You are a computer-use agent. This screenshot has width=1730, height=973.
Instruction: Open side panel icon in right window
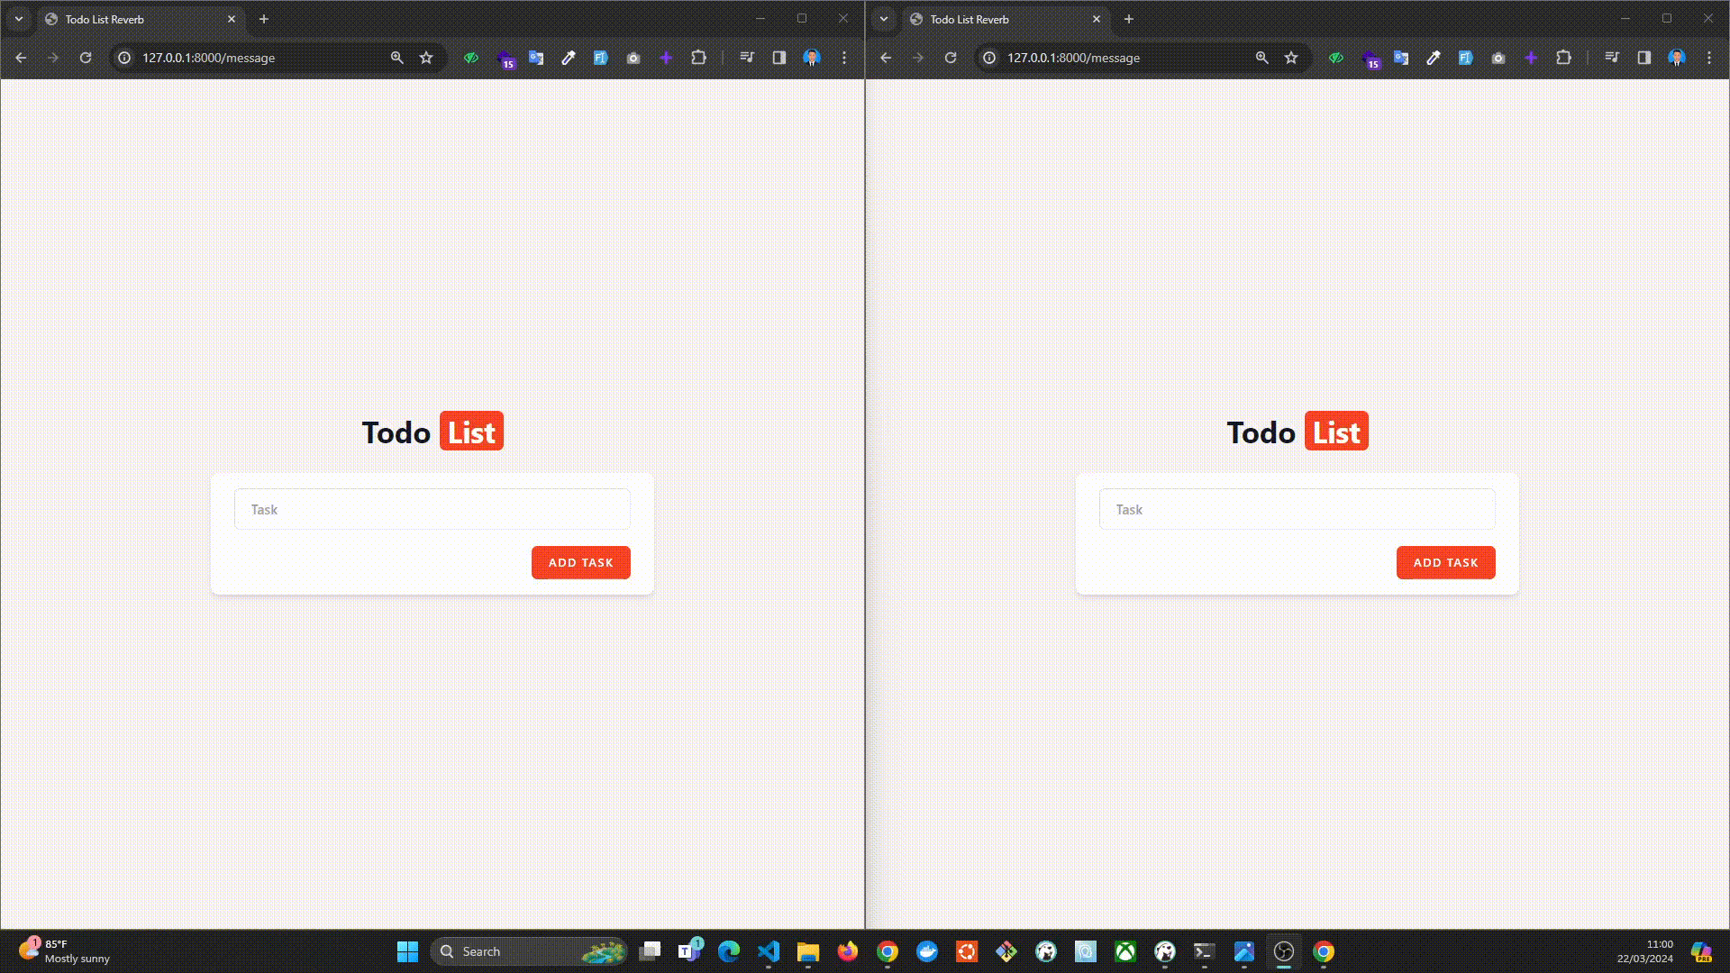click(x=1644, y=58)
